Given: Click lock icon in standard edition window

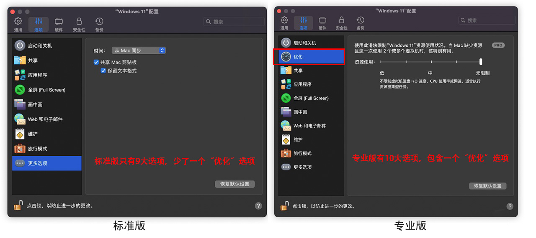Looking at the screenshot, I should 18,205.
